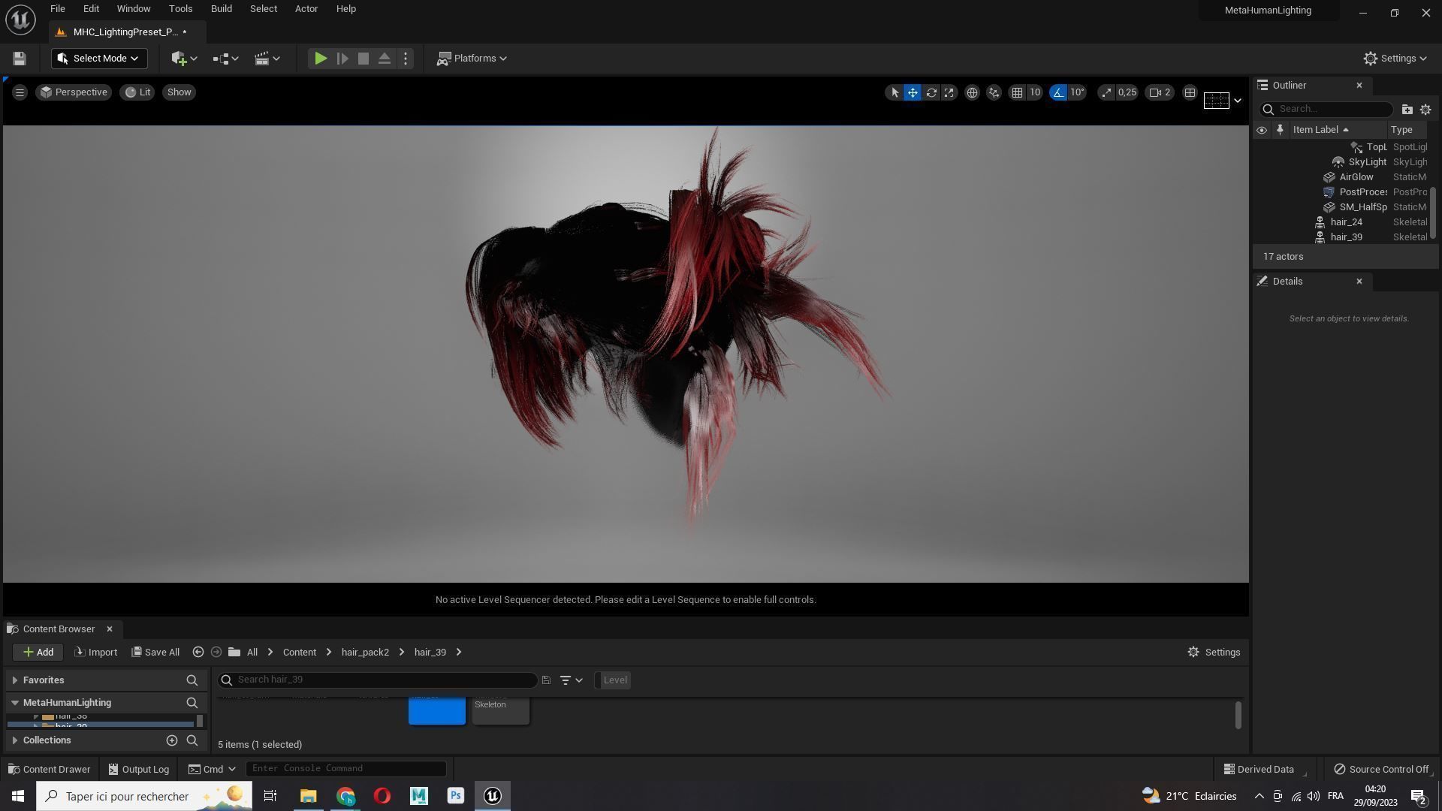Click Save All in Content Browser

pos(155,653)
